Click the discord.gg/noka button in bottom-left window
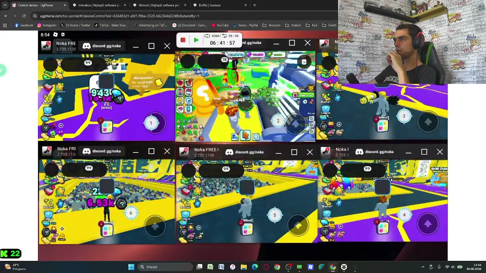 (102, 151)
